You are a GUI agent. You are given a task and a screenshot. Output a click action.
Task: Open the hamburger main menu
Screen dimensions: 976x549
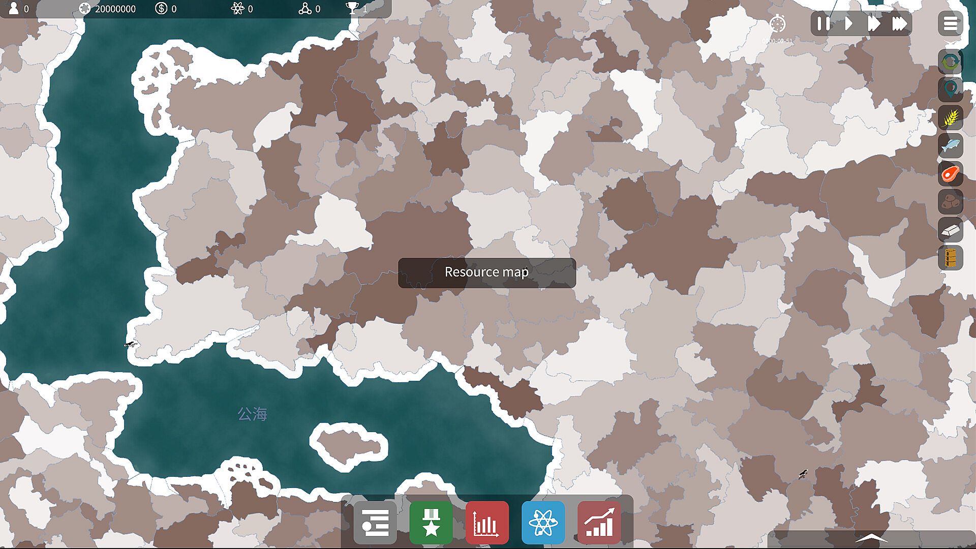click(950, 24)
